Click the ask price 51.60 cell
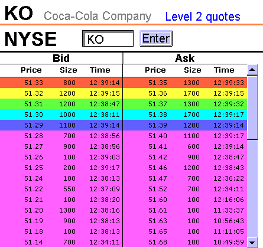This screenshot has height=248, width=263. (158, 200)
